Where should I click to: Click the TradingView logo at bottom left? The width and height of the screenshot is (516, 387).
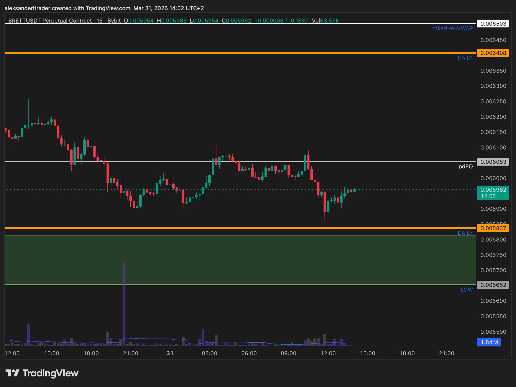pos(42,373)
